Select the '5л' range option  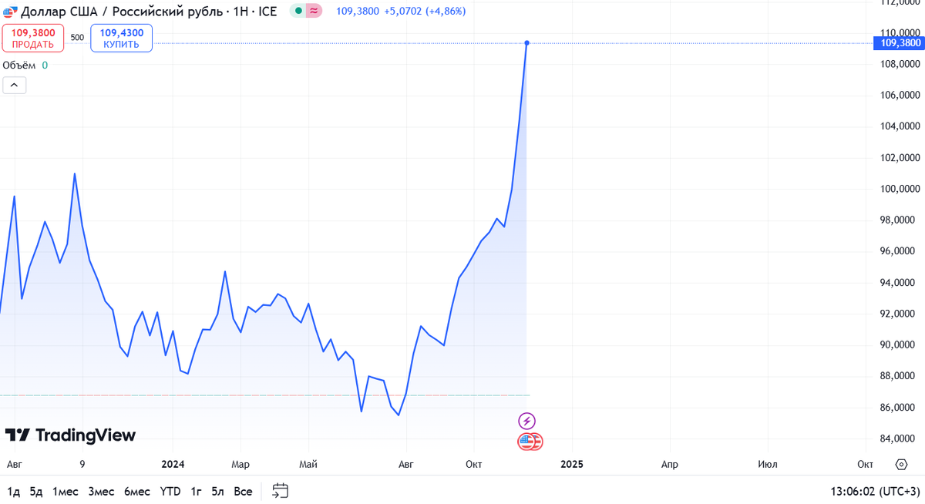tap(217, 491)
